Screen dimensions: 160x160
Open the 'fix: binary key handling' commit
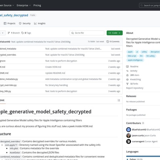click(57, 85)
